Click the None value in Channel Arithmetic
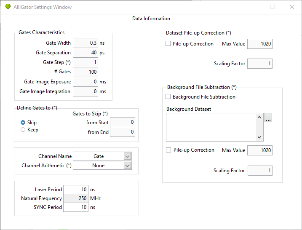Image resolution: width=302 pixels, height=230 pixels. pos(99,166)
